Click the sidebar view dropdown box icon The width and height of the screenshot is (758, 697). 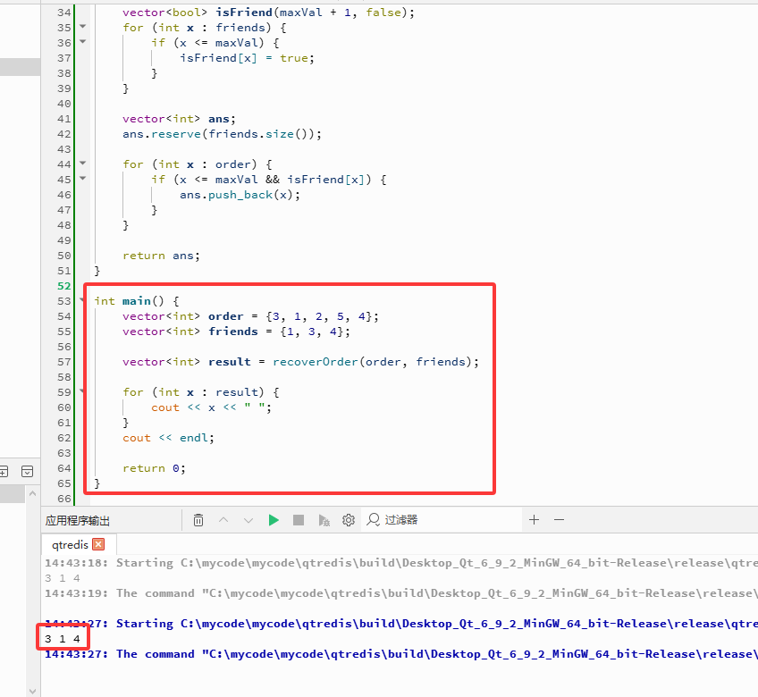(x=28, y=471)
